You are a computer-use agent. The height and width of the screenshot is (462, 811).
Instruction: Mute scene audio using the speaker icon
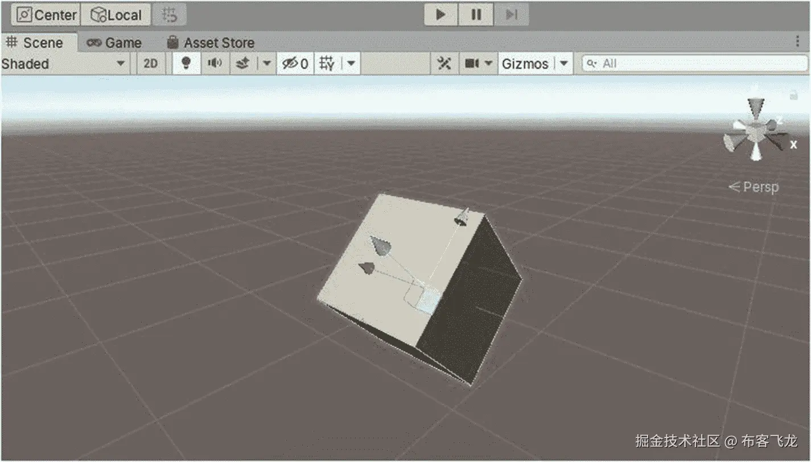point(215,63)
